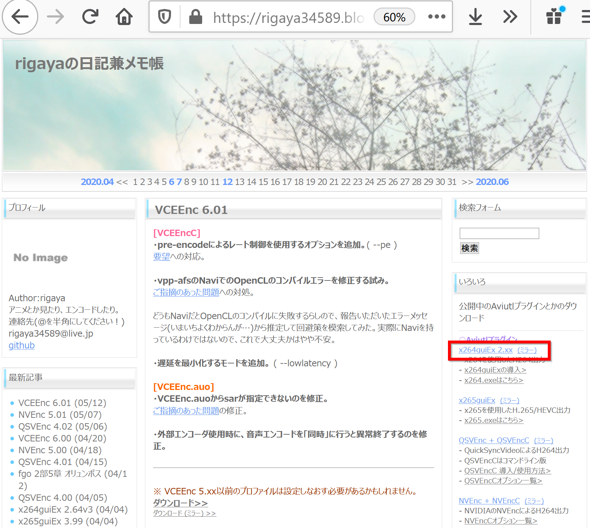Screen dimensions: 590x528
Task: Click the rigaya34589@live.jp email text
Action: click(x=51, y=333)
